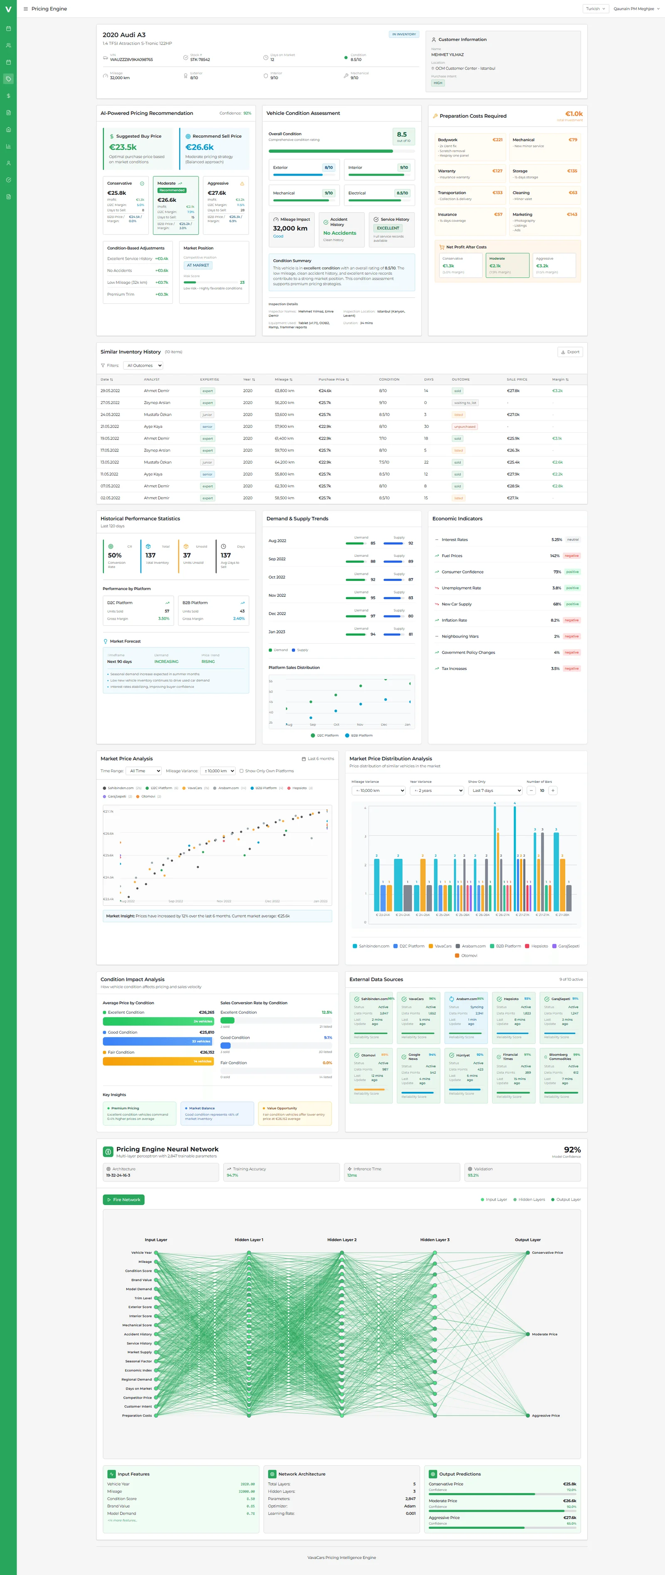
Task: Expand the Time Range All Time dropdown
Action: coord(144,771)
